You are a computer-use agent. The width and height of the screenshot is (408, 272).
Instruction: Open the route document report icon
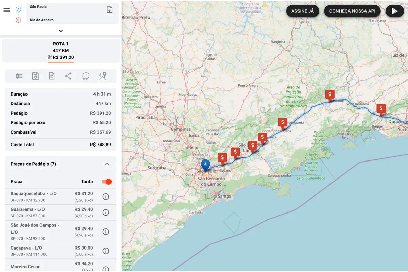pyautogui.click(x=52, y=76)
